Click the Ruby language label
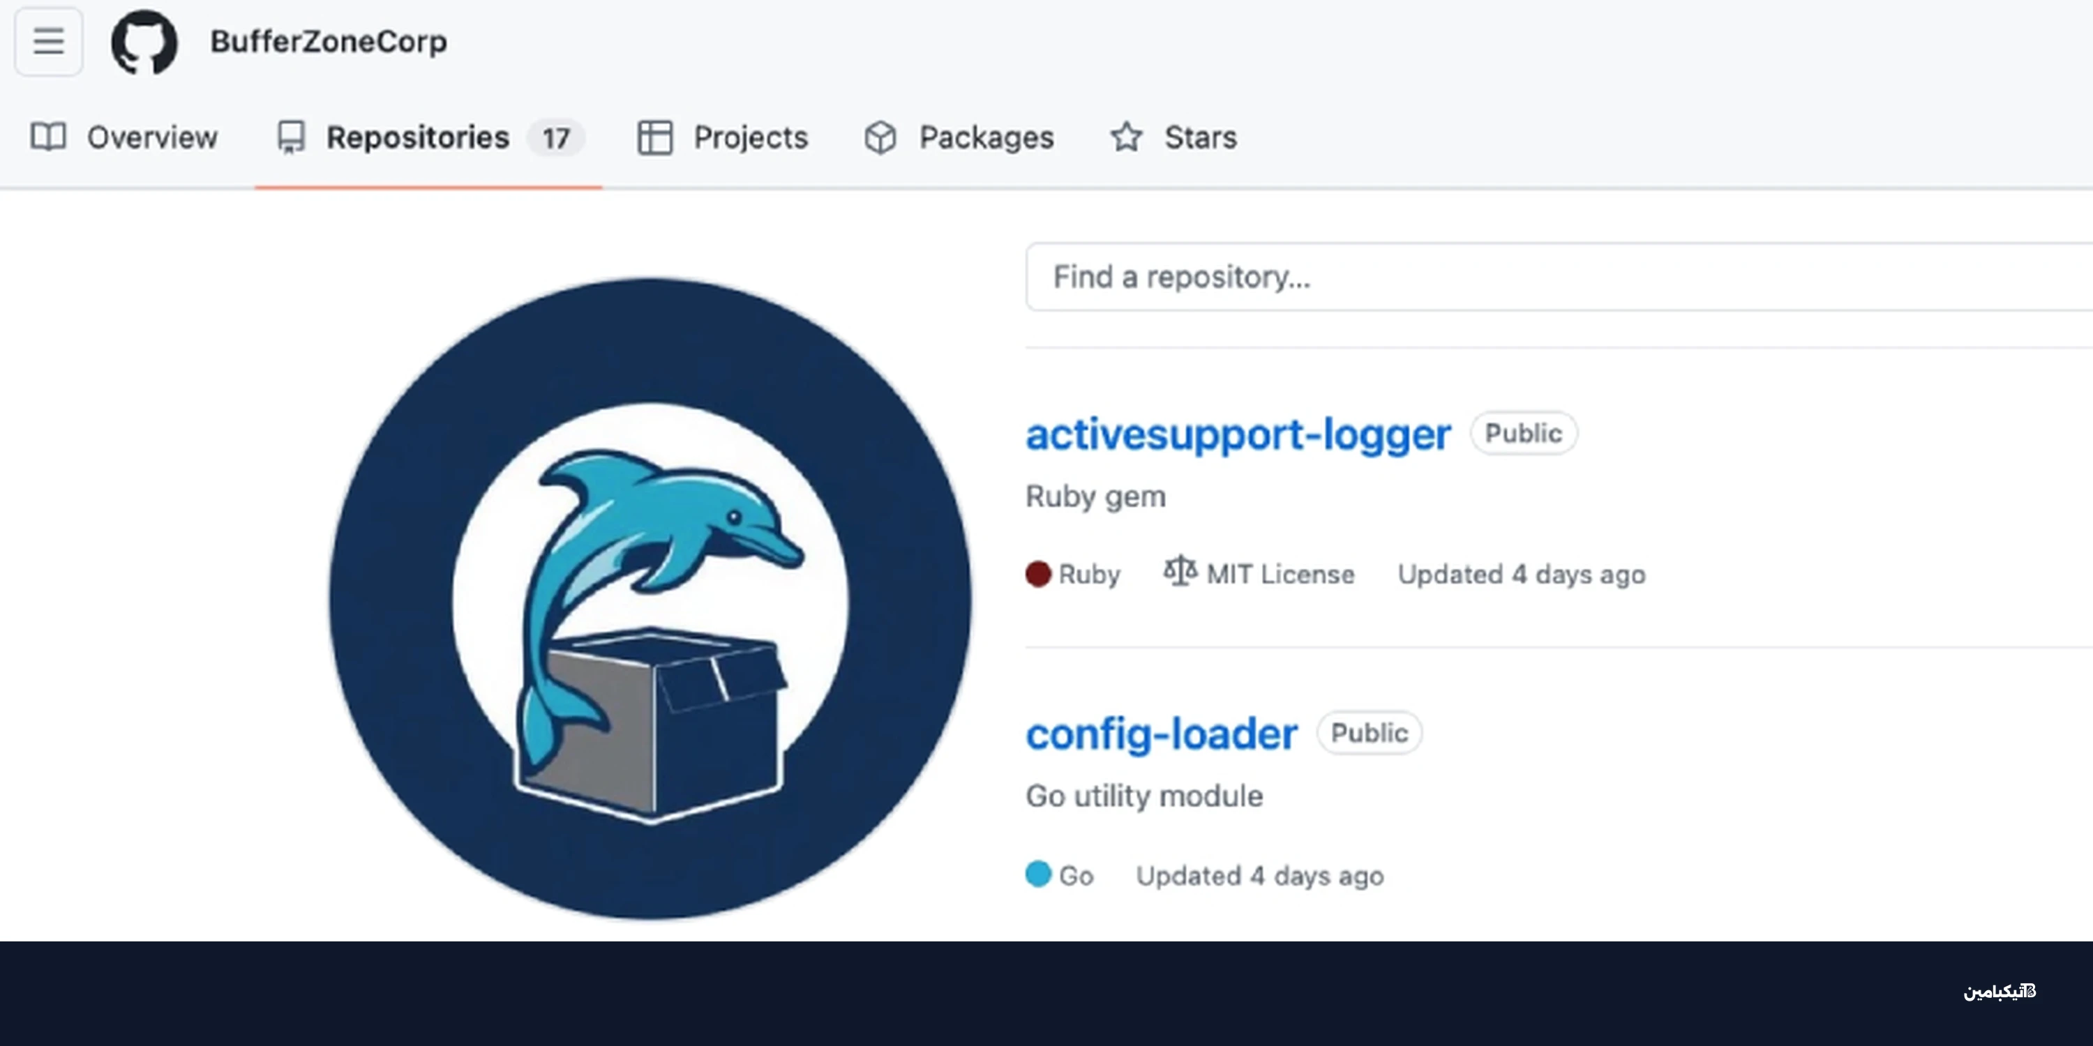 click(x=1089, y=574)
